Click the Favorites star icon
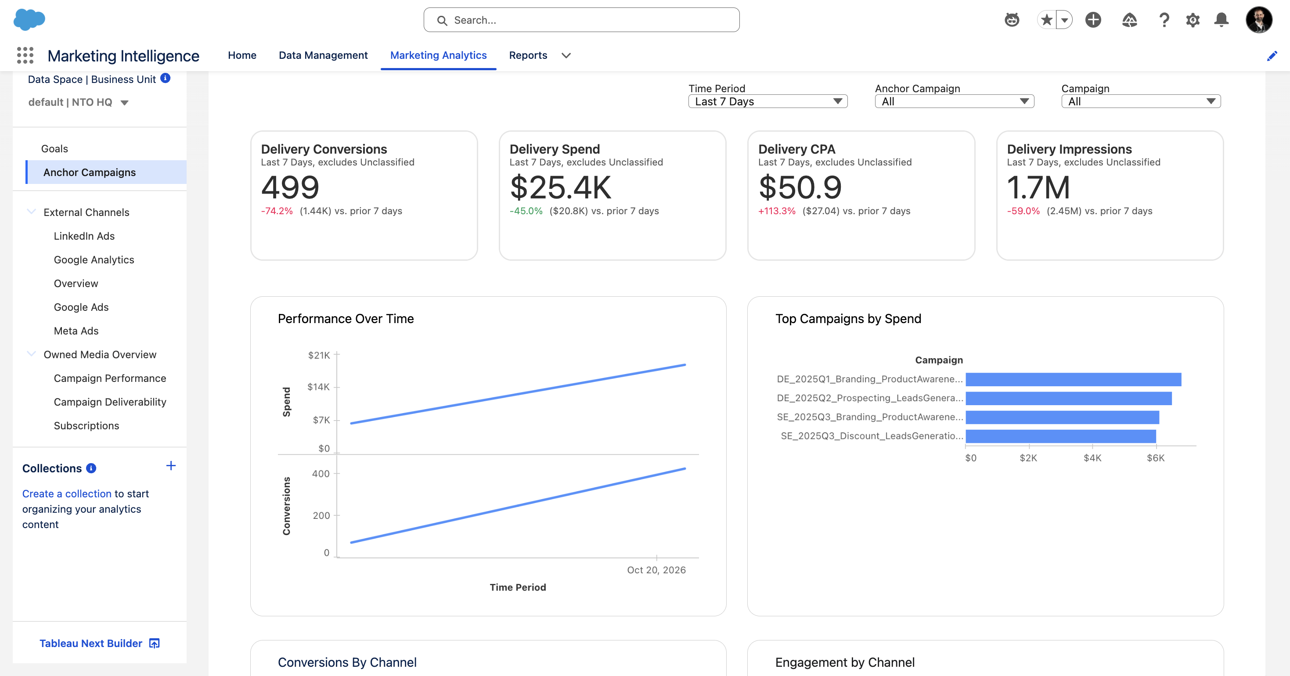1290x676 pixels. [x=1047, y=20]
